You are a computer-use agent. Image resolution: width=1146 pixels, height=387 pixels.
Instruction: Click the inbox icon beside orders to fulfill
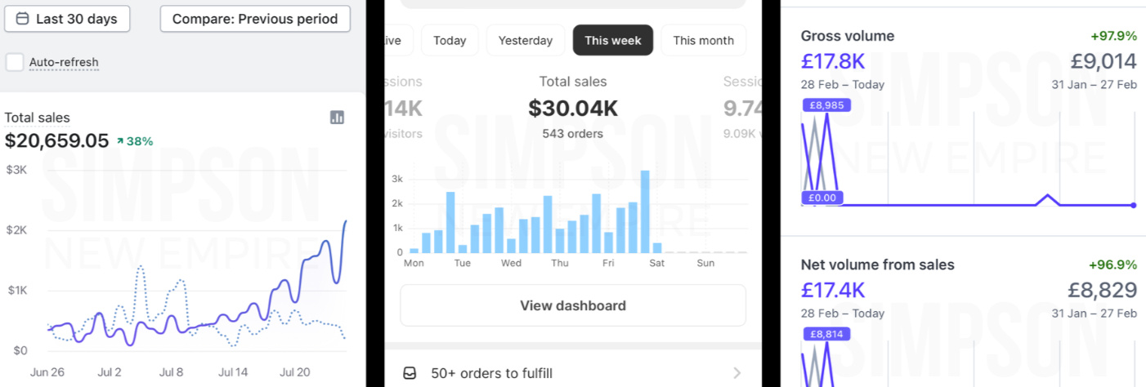[410, 373]
